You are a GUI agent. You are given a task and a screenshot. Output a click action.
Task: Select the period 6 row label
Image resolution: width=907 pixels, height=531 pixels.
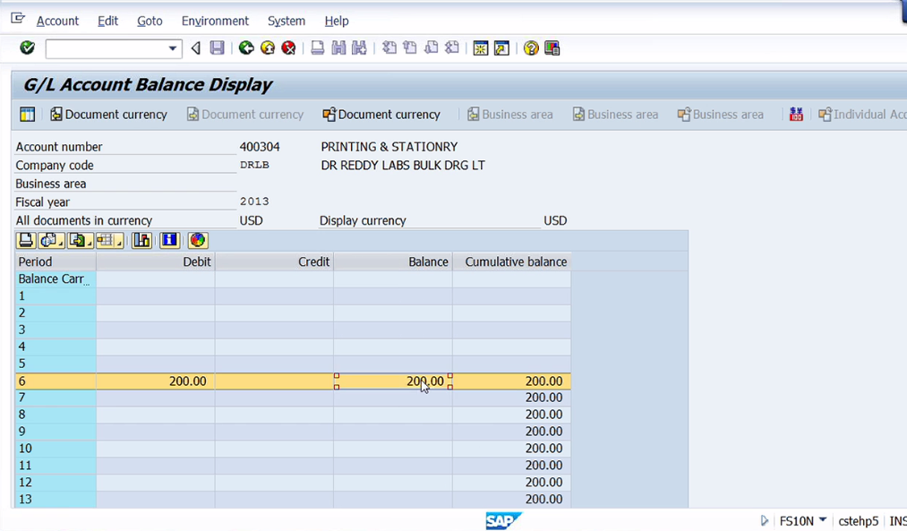(x=56, y=381)
